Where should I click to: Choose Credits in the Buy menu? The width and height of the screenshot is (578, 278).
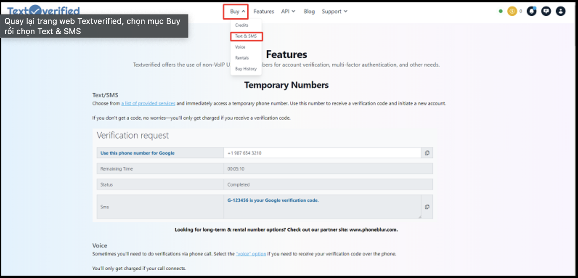[x=241, y=25]
